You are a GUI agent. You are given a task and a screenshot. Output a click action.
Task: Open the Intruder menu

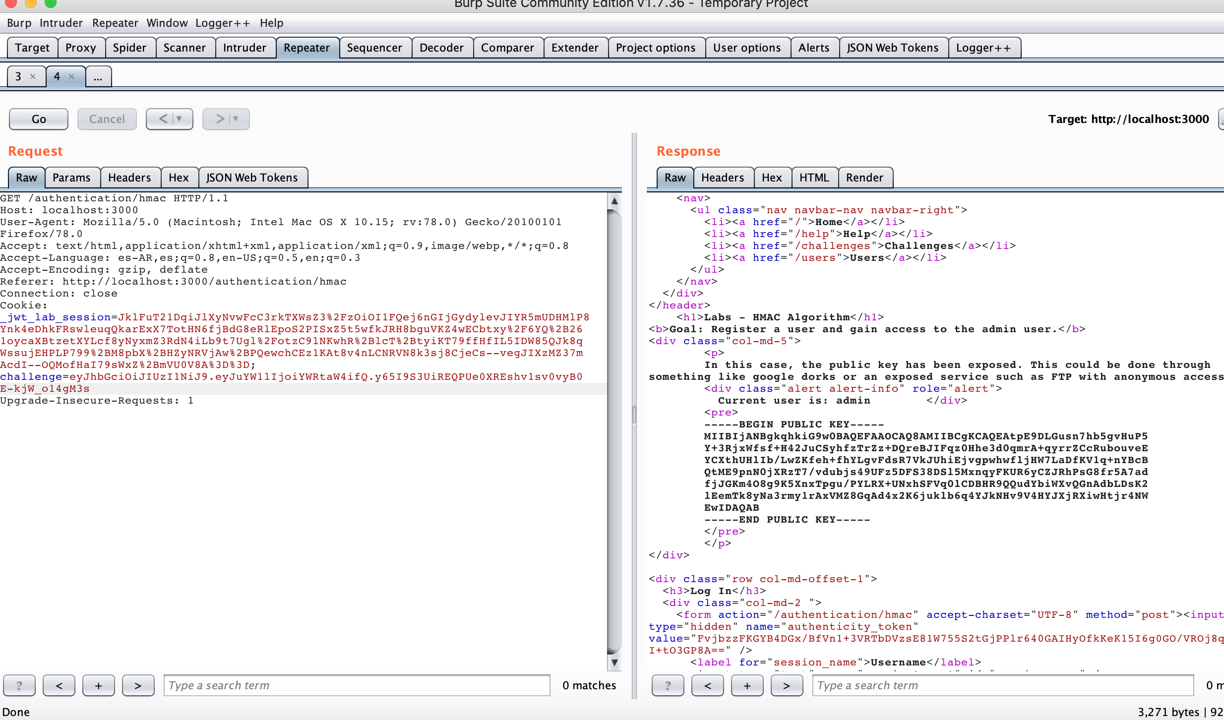pyautogui.click(x=61, y=23)
